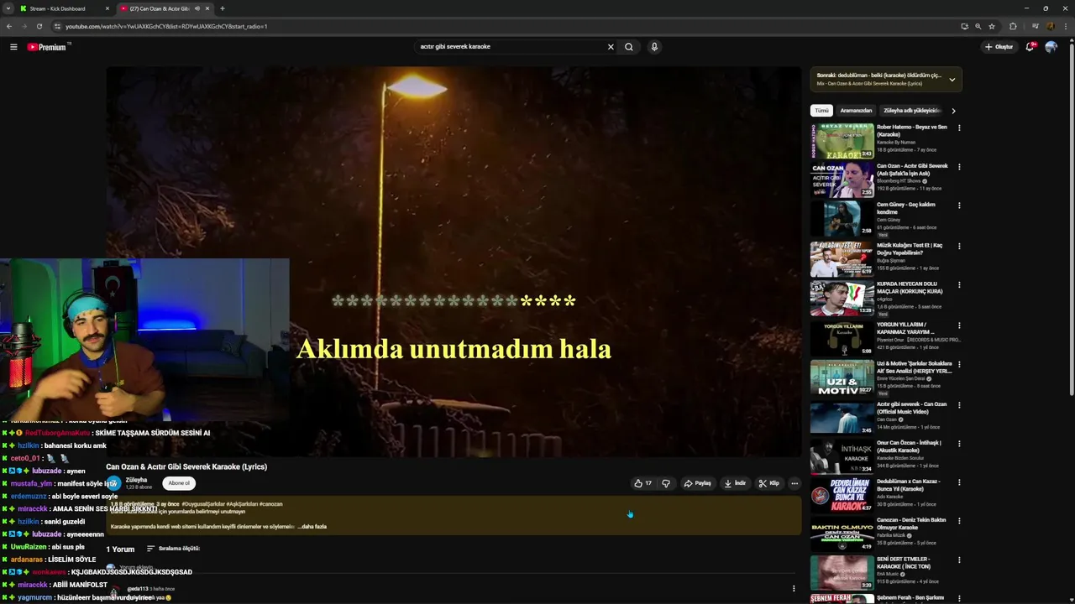Screen dimensions: 1075x604
Task: Open Can Ozan Bloomberg HT thumbnail
Action: click(x=842, y=180)
